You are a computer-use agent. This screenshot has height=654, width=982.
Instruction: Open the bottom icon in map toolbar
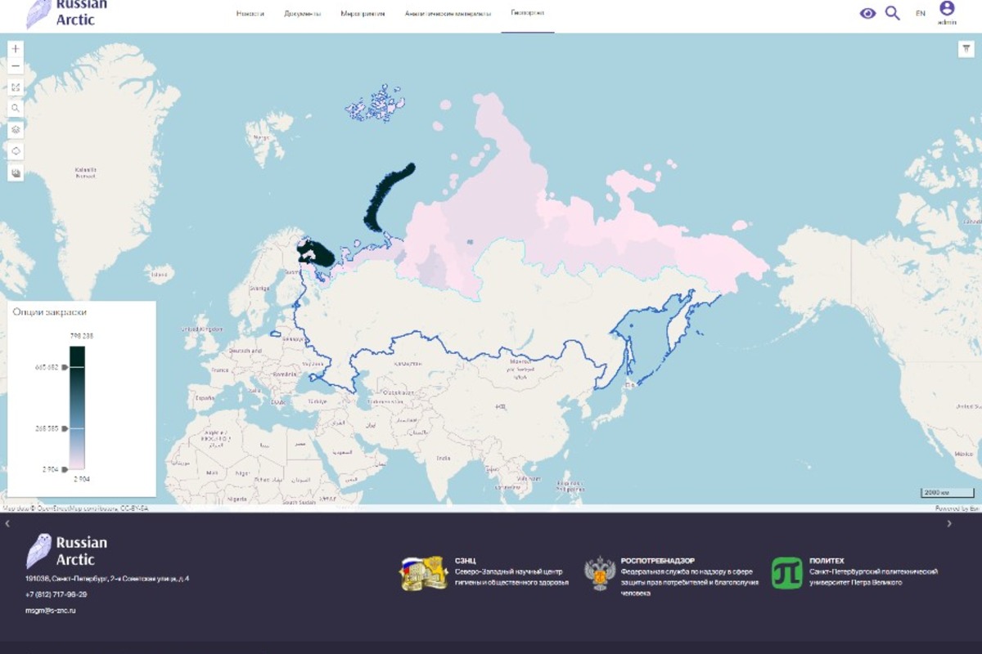[16, 172]
